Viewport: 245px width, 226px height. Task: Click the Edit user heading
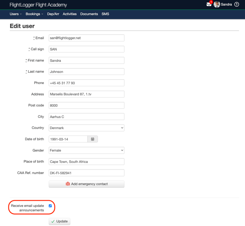[22, 26]
